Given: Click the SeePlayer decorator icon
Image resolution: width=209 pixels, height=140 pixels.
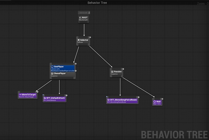Looking at the screenshot, I should (x=52, y=67).
